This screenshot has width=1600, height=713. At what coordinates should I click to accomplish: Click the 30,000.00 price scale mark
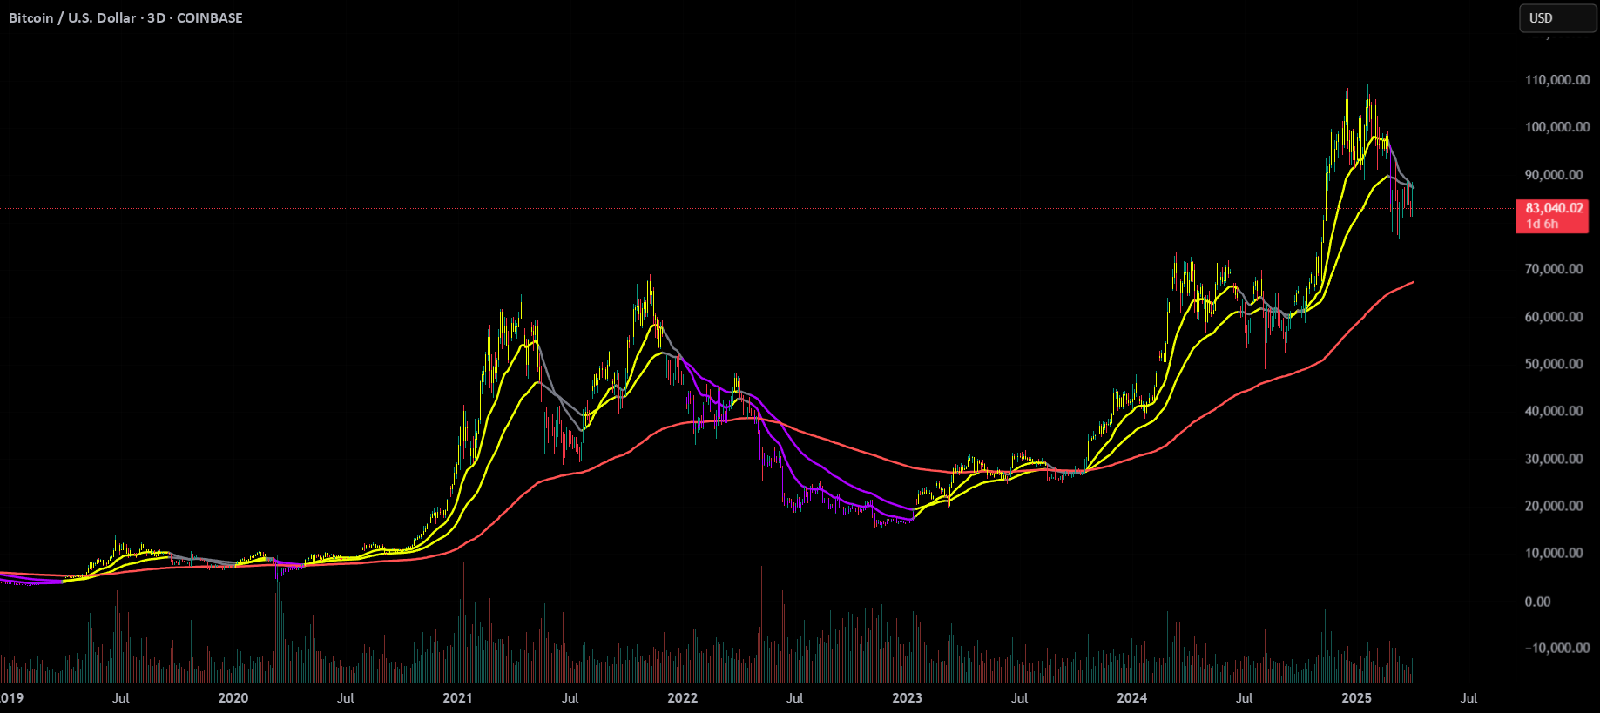pos(1554,459)
